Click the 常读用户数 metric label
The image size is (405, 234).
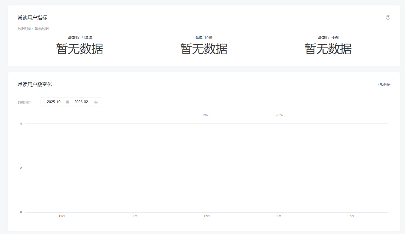[204, 38]
